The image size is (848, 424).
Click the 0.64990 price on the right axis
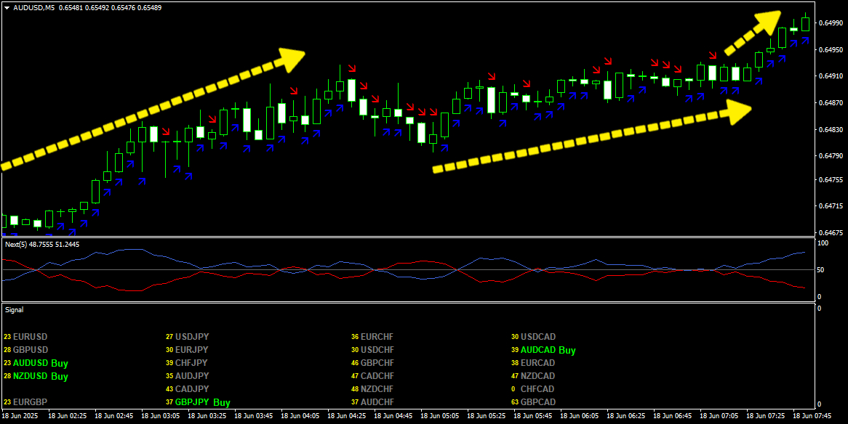(x=830, y=23)
